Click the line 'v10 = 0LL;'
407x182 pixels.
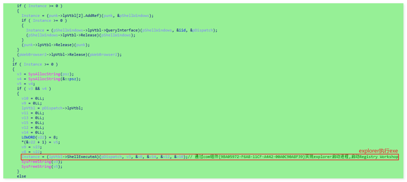click(x=33, y=98)
